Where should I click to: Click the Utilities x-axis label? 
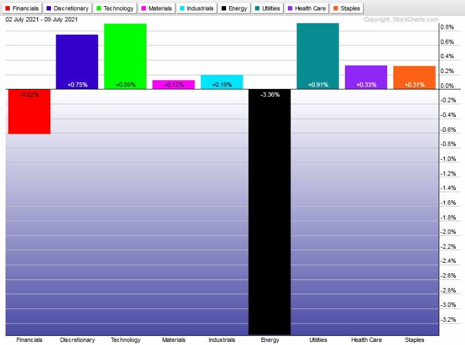click(x=318, y=340)
